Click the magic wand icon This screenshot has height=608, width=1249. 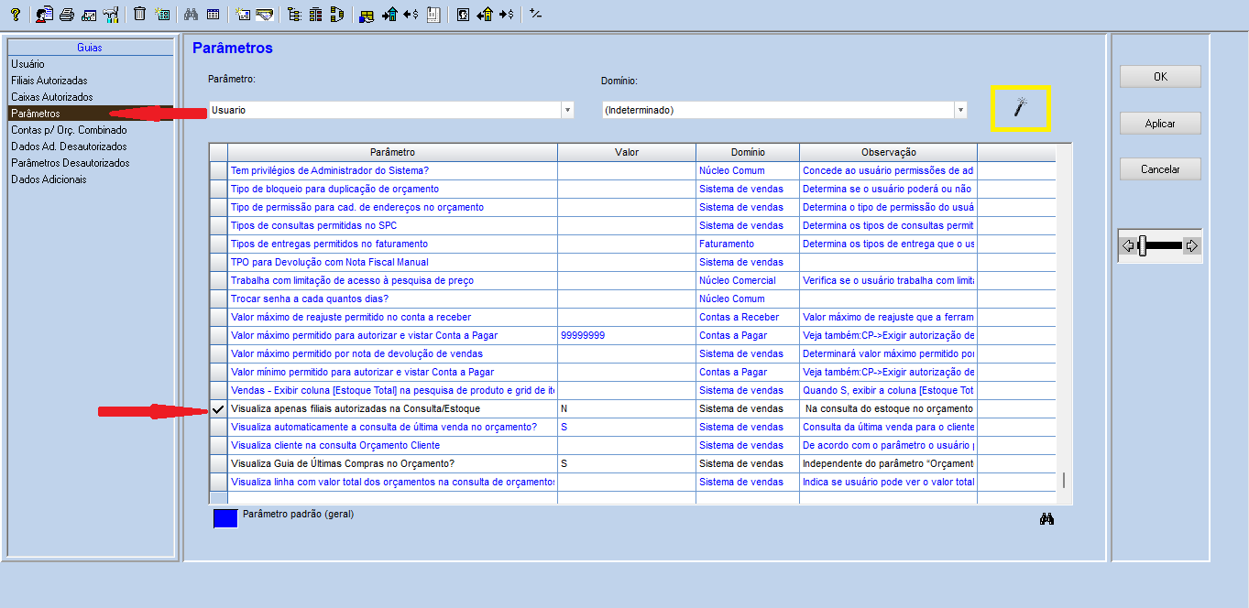(x=1020, y=108)
